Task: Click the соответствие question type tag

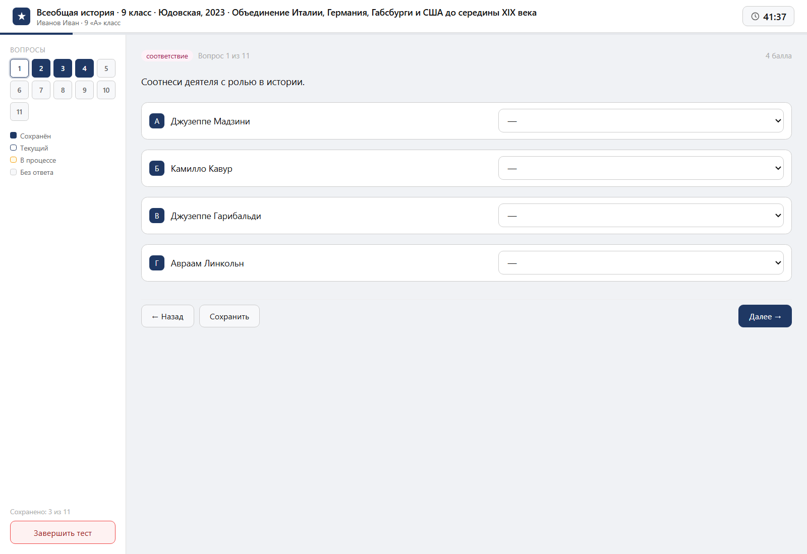Action: click(167, 56)
